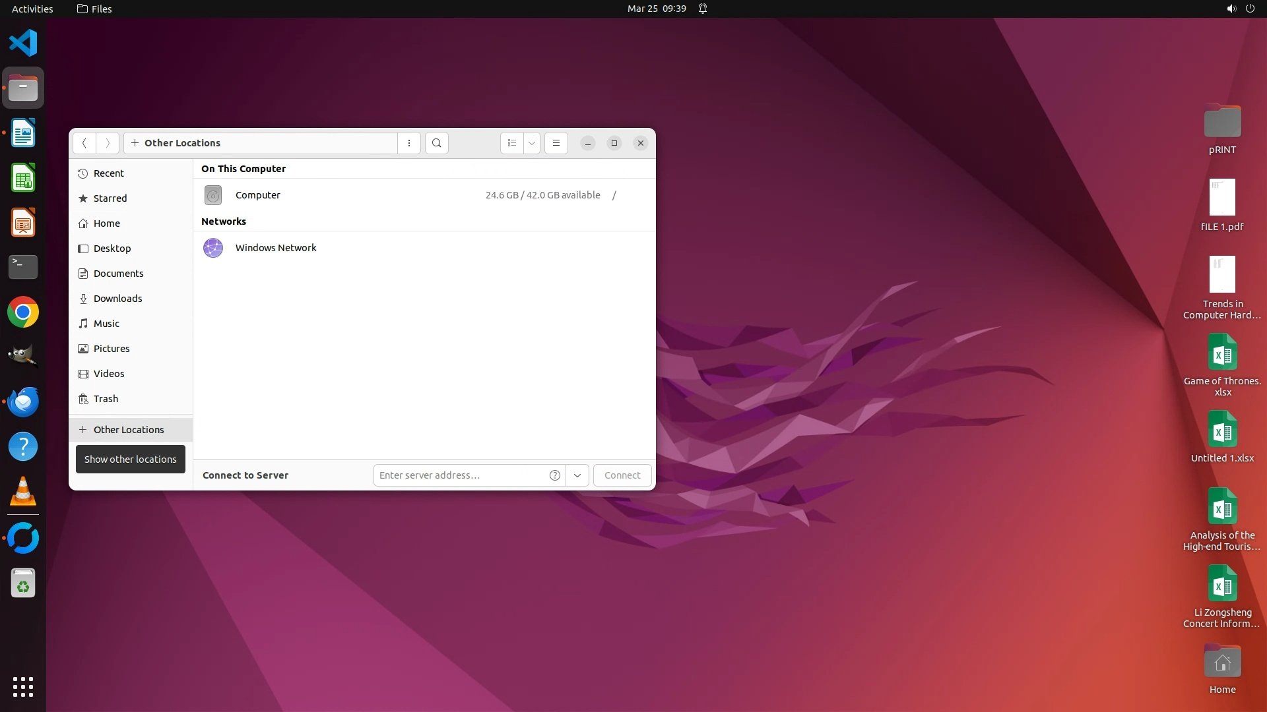Launch Google Chrome from the dock
Screen dimensions: 1267x712
tap(23, 312)
